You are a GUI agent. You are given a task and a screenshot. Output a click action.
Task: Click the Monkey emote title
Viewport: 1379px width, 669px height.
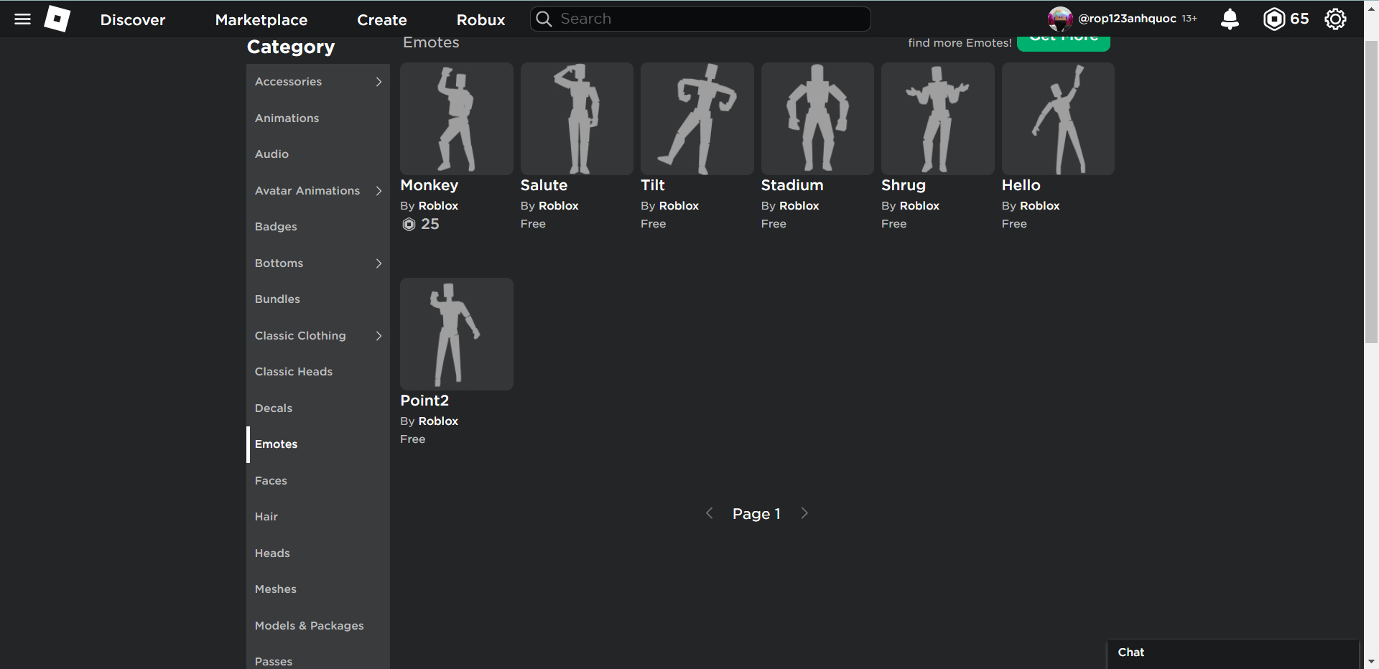point(429,185)
